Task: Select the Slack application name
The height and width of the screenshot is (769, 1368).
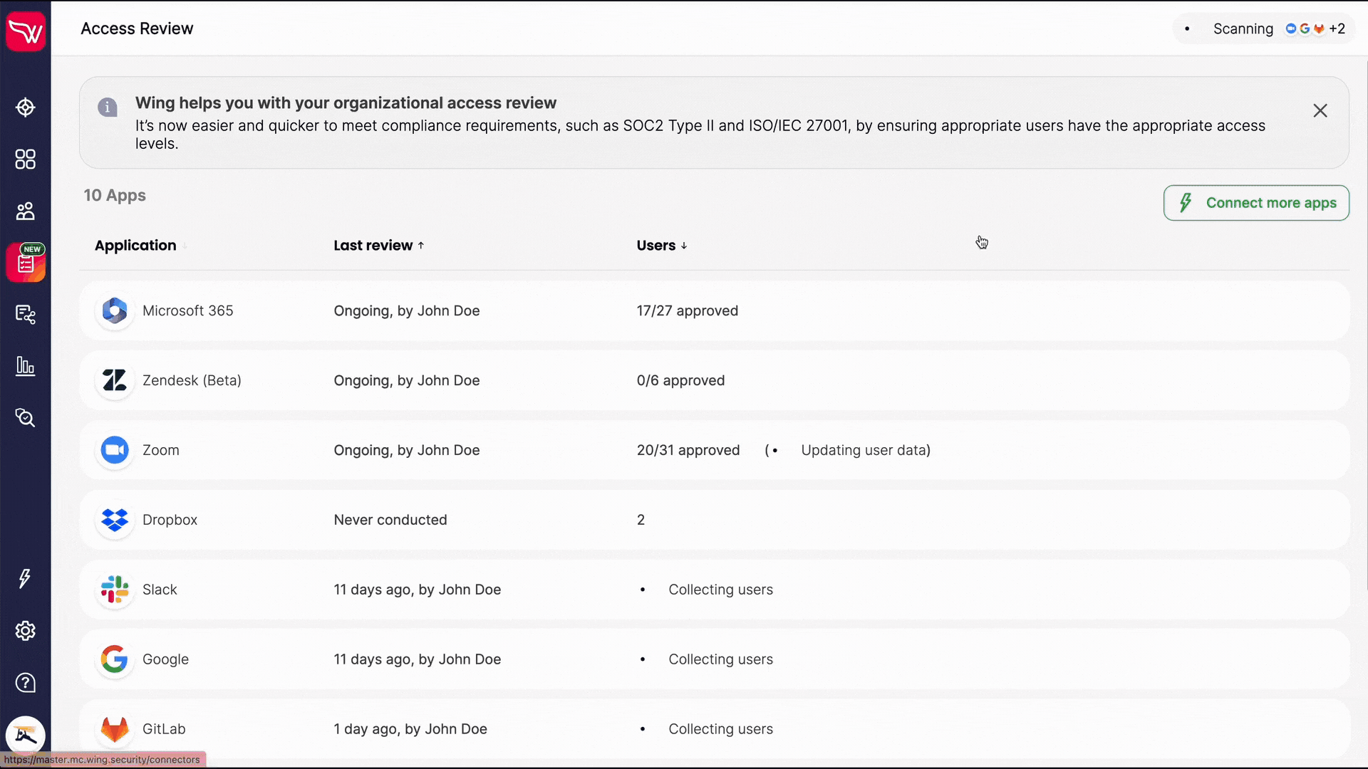Action: [160, 590]
